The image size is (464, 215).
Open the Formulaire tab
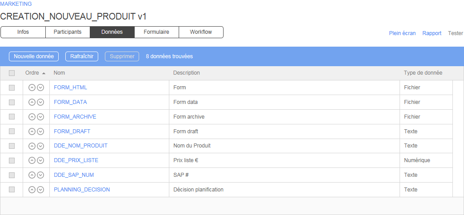pos(156,32)
